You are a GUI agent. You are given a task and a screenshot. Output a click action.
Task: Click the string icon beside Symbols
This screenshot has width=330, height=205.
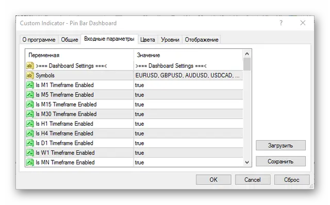[30, 75]
